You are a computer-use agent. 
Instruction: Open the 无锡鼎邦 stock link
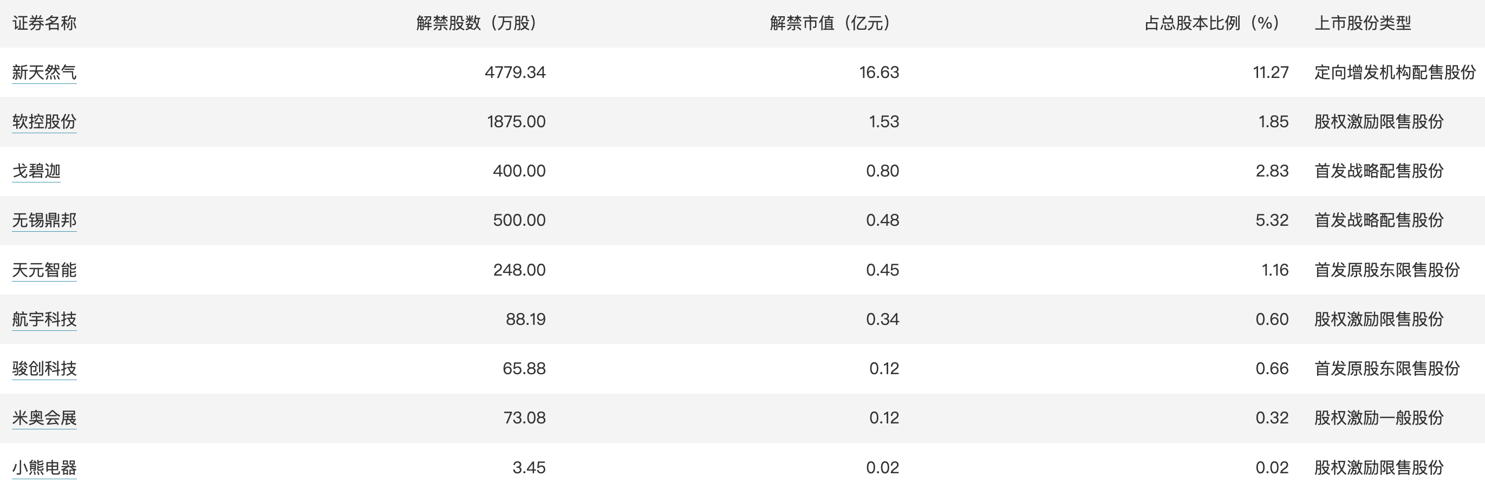pyautogui.click(x=44, y=220)
